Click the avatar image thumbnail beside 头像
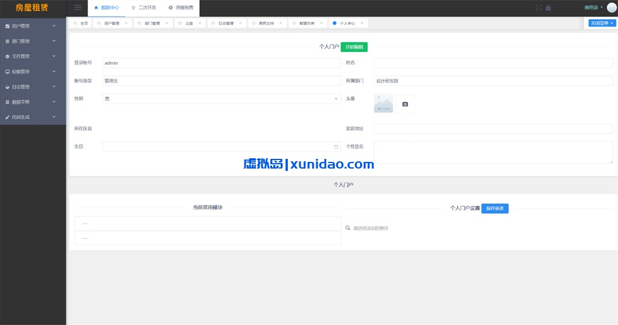Viewport: 618px width, 325px height. (x=383, y=104)
